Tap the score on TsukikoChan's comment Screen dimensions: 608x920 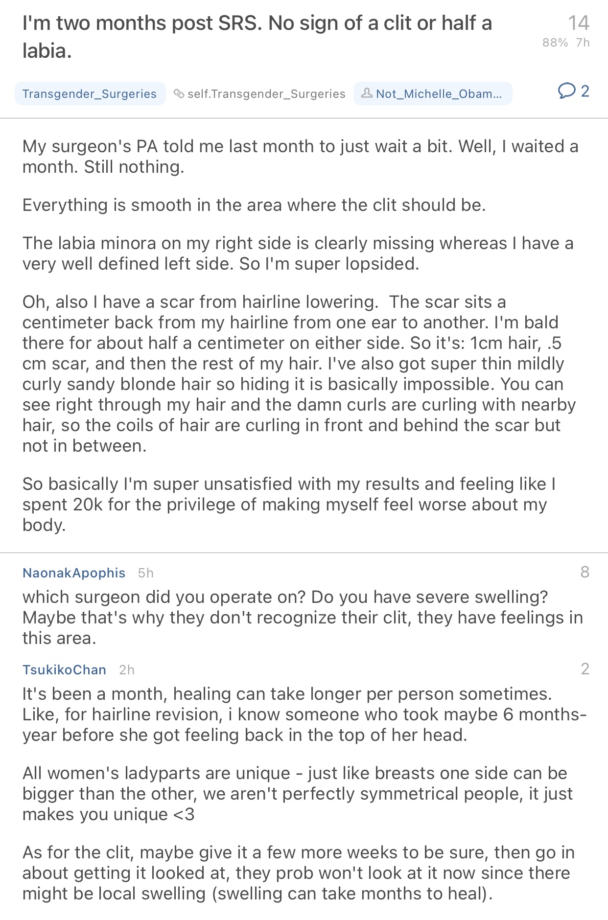pos(585,669)
